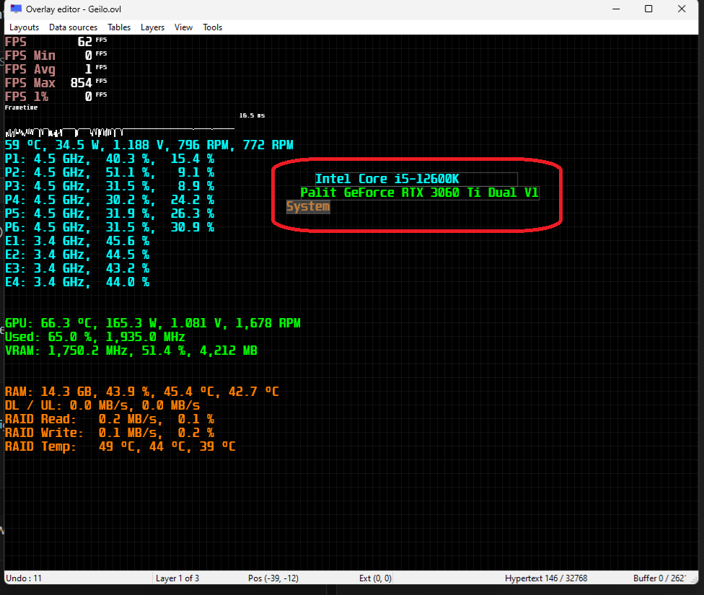Open the Data sources menu
704x595 pixels.
[x=73, y=27]
